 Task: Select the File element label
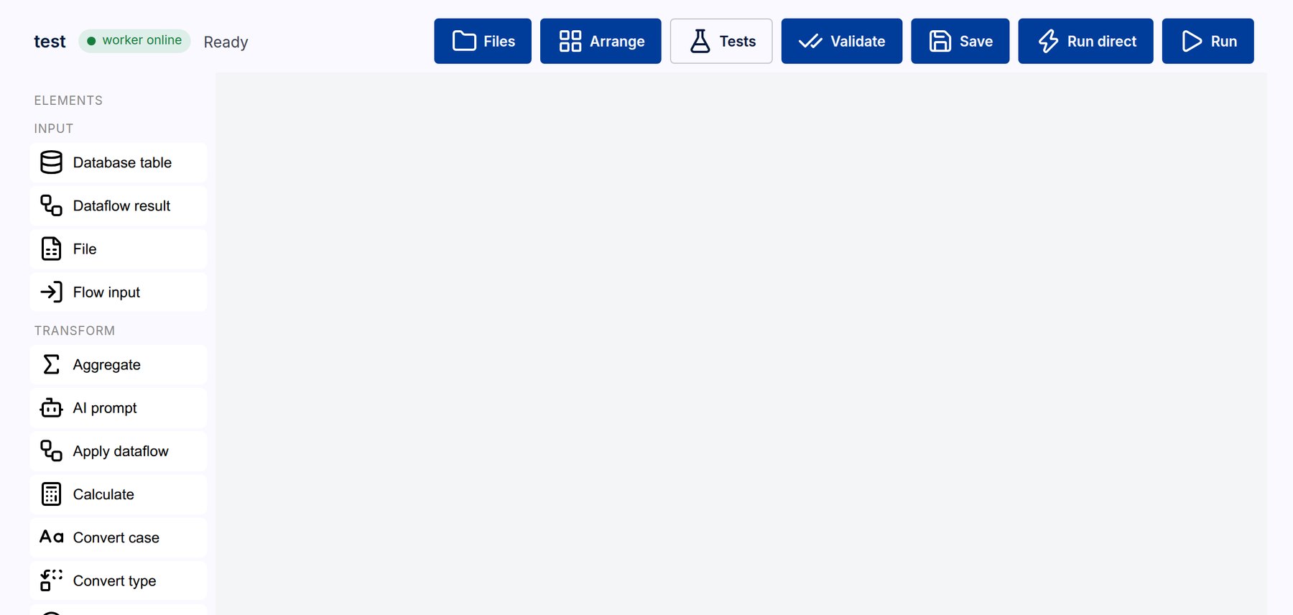(x=85, y=249)
